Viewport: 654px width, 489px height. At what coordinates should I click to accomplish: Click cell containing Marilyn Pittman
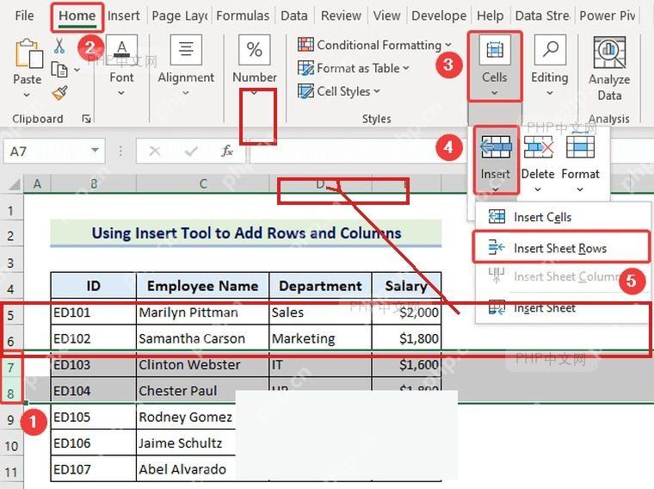(203, 313)
